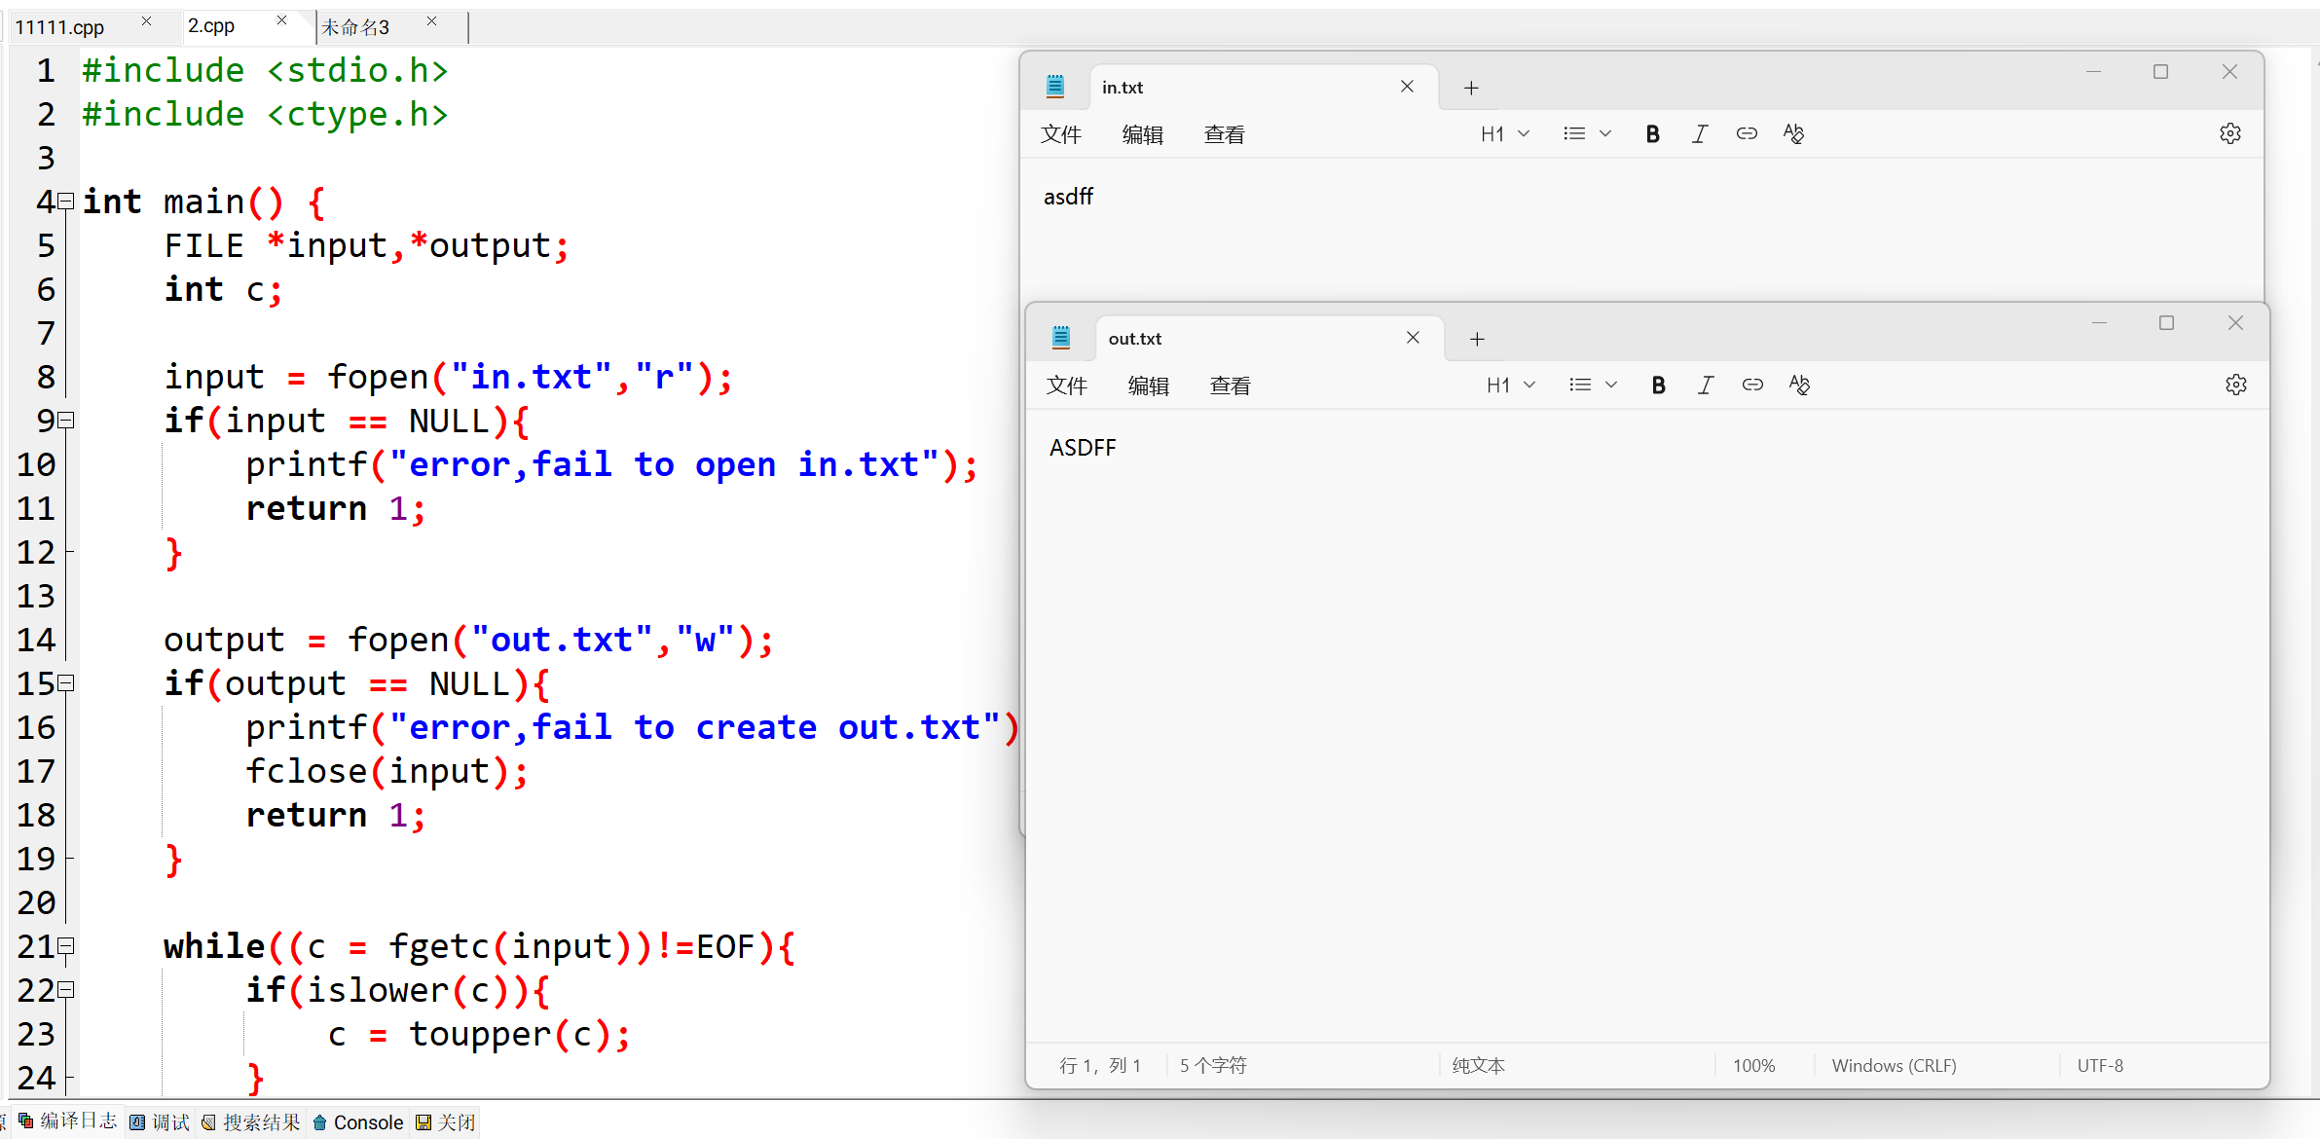Close the in.txt tab
The image size is (2320, 1139).
pos(1407,87)
